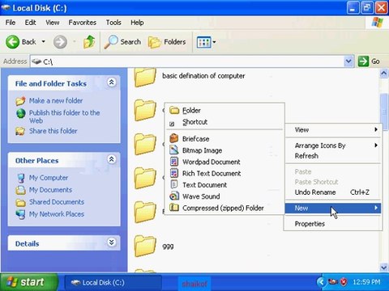Open Forward history dropdown arrow
The image size is (389, 291).
pos(75,42)
